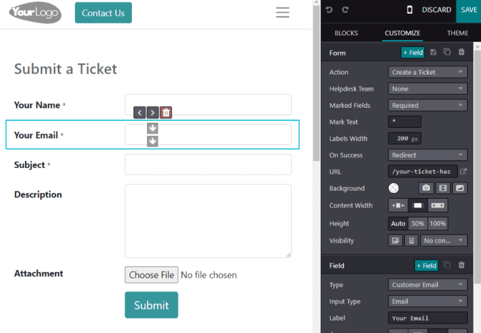
Task: Toggle hide on desktop visibility
Action: coord(395,241)
